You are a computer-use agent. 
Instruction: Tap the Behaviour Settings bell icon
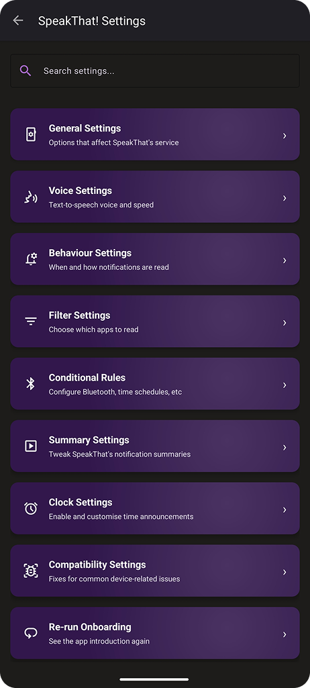click(31, 259)
